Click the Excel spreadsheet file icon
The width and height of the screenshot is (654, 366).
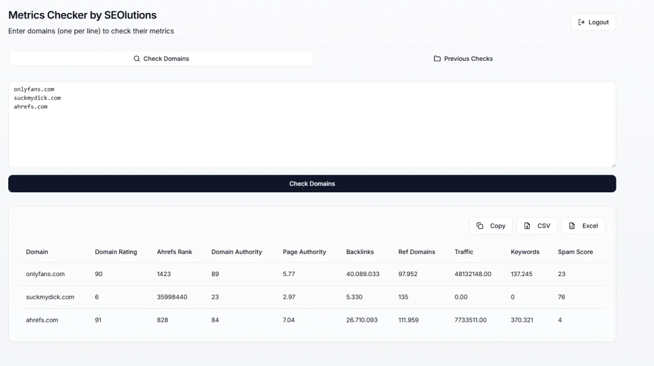point(572,226)
